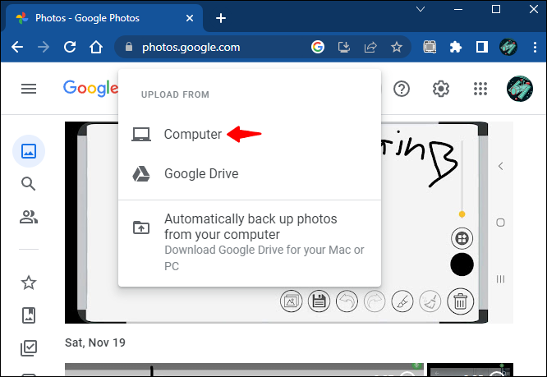
Task: Open the Extensions puzzle piece menu
Action: [456, 47]
